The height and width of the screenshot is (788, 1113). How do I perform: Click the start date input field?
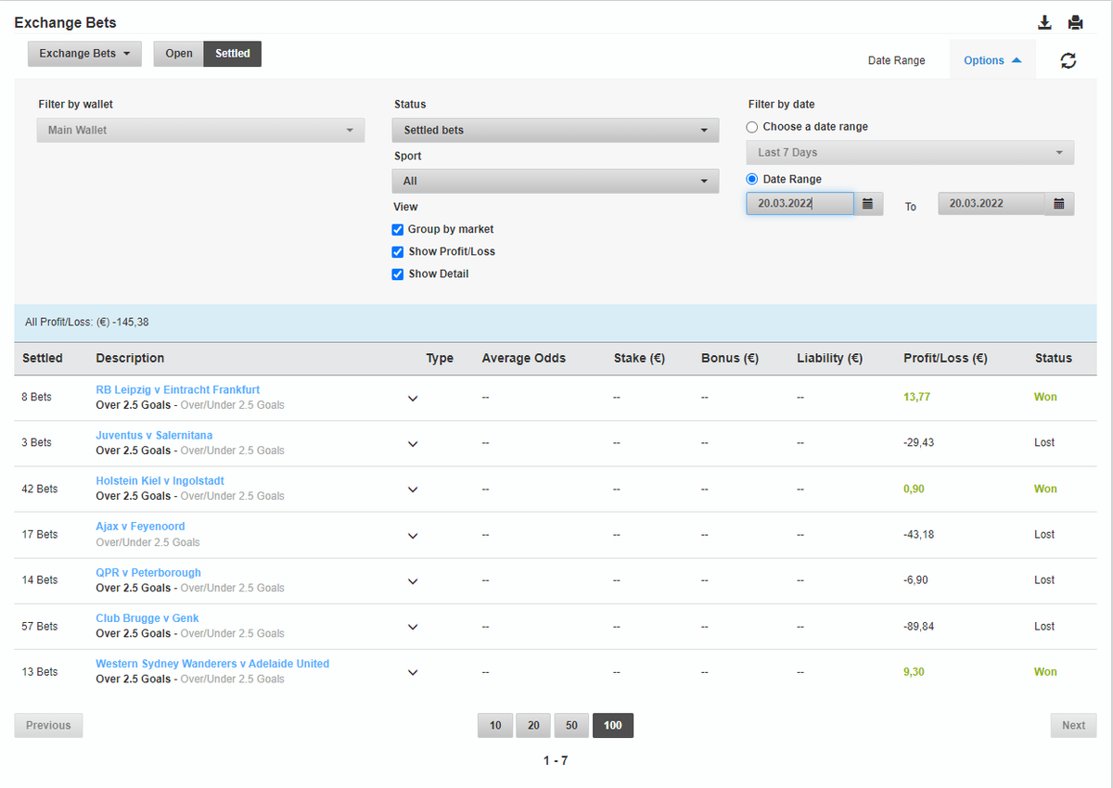tap(800, 204)
